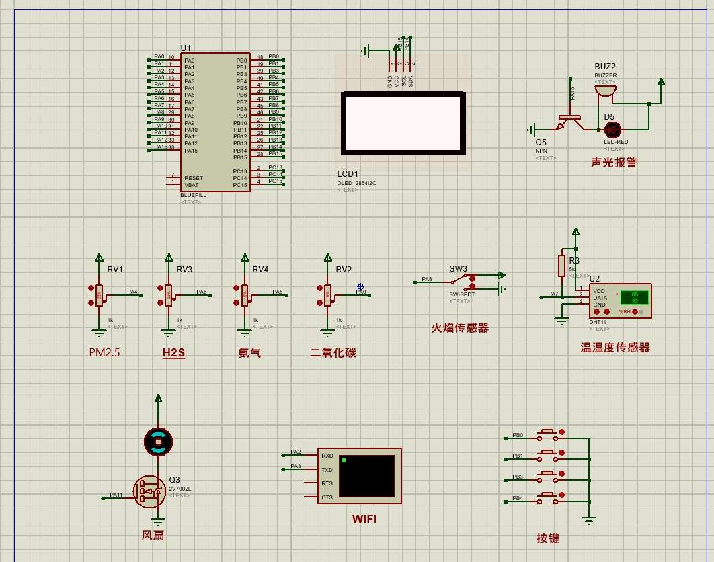This screenshot has width=714, height=562.
Task: Click the power arrow right of the buzzer
Action: [661, 82]
